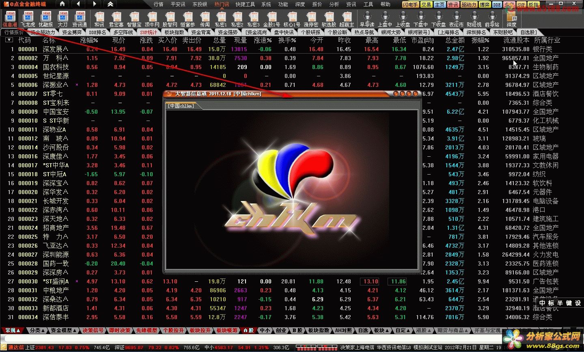Expand the 板块 bottom menu
The height and width of the screenshot is (352, 584).
(381, 330)
